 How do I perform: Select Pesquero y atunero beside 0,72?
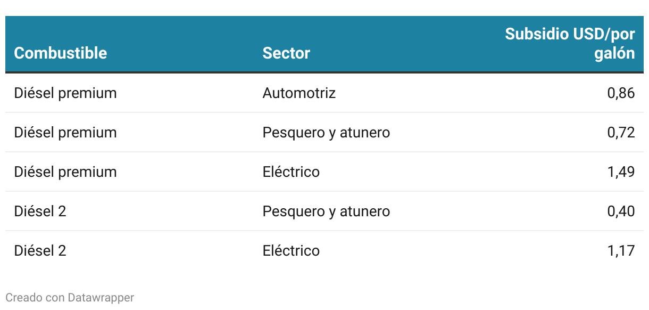click(x=326, y=133)
